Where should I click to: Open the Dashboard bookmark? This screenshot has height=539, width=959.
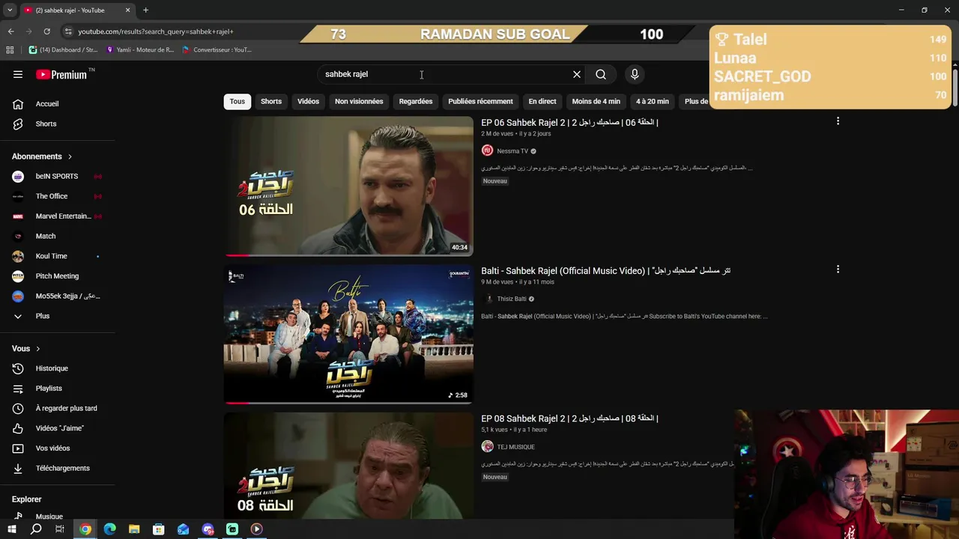[63, 50]
